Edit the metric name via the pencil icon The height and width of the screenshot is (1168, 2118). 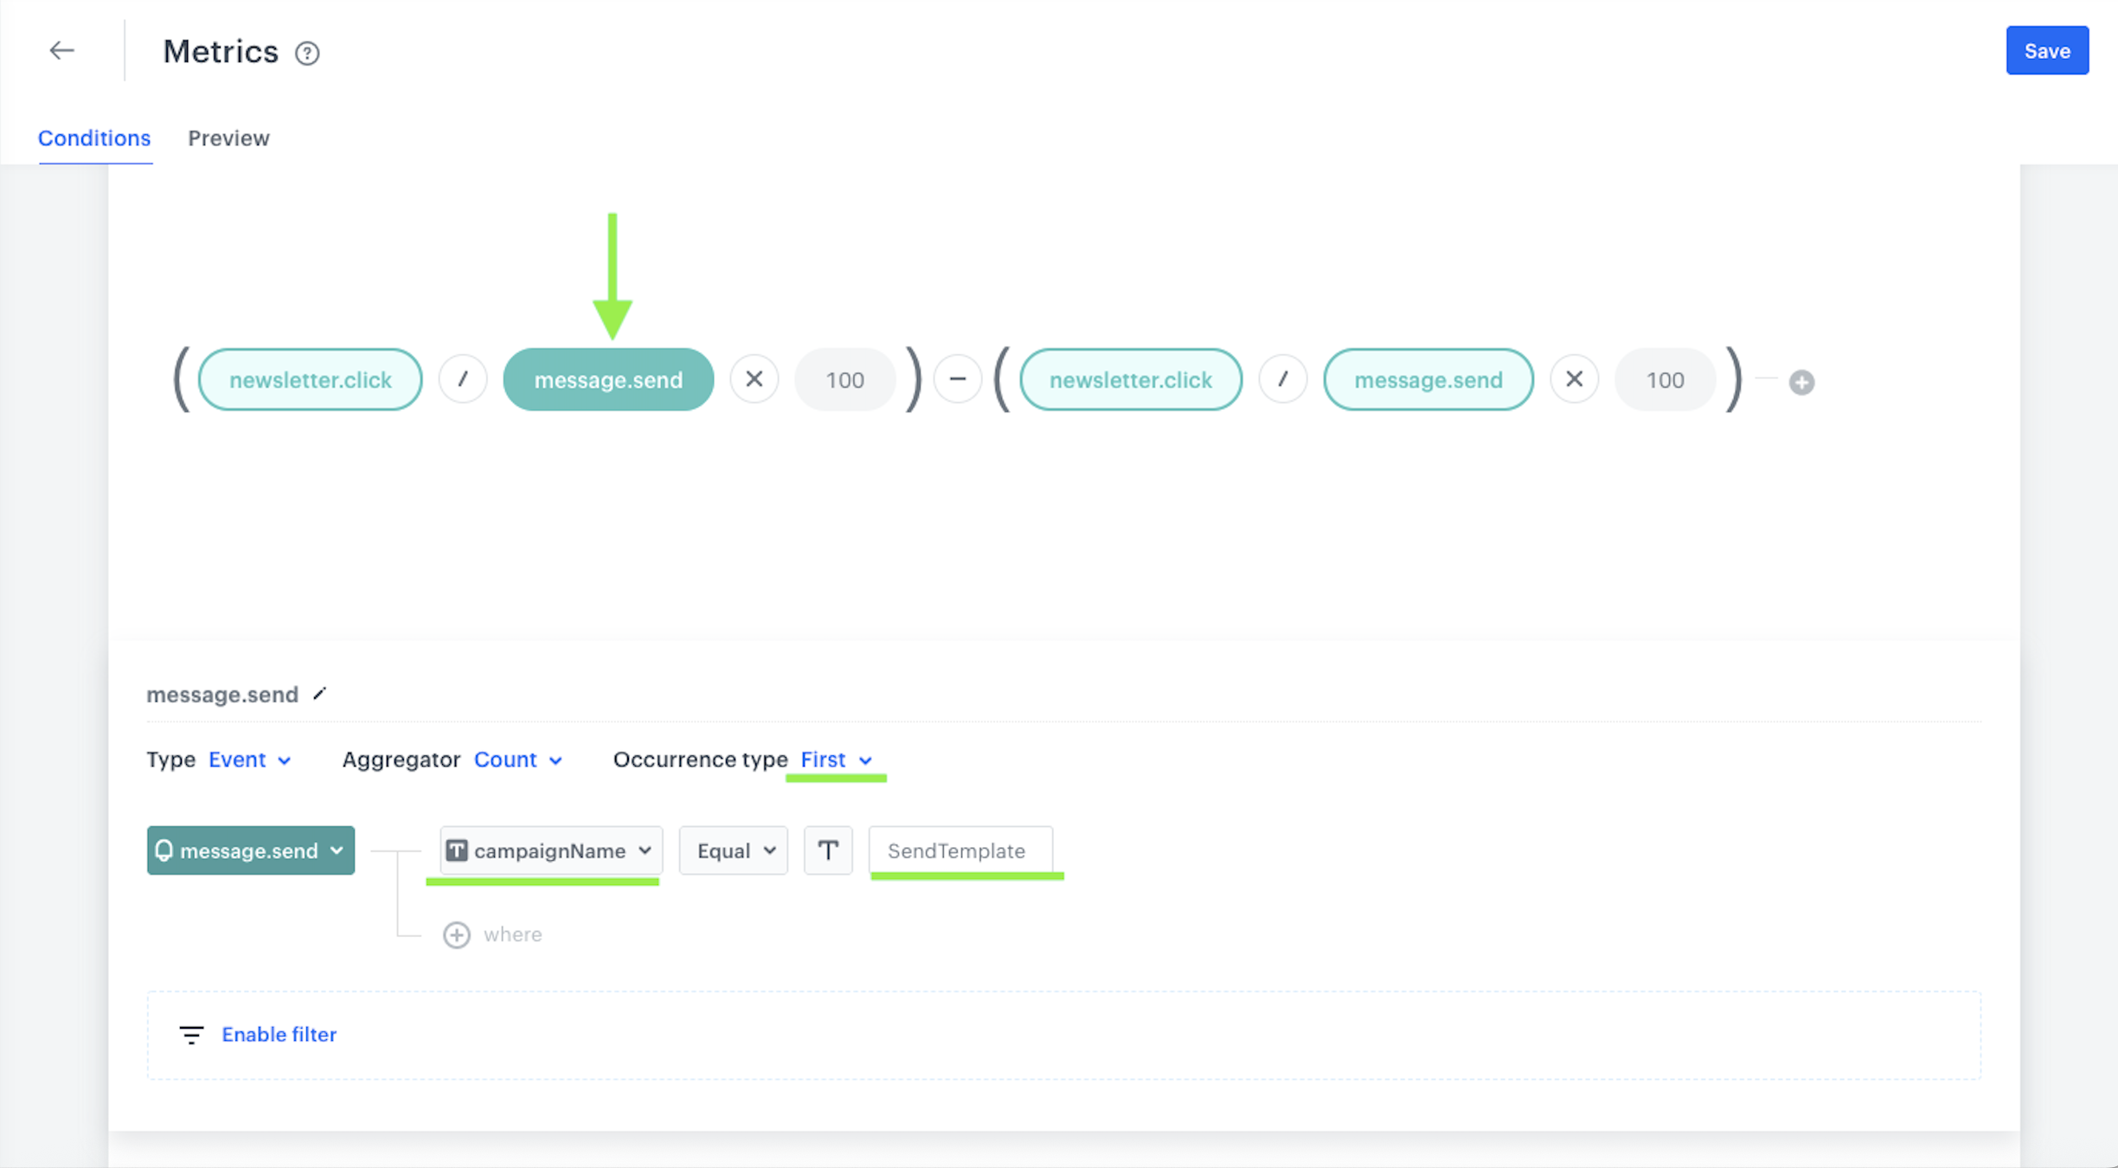(x=319, y=693)
